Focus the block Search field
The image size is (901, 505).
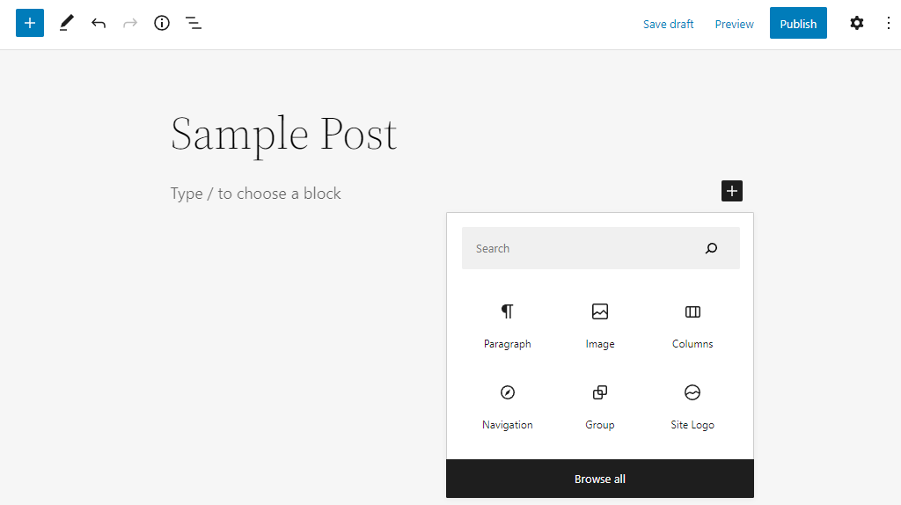[581, 249]
